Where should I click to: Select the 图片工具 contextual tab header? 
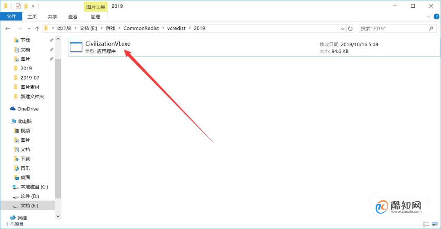95,7
